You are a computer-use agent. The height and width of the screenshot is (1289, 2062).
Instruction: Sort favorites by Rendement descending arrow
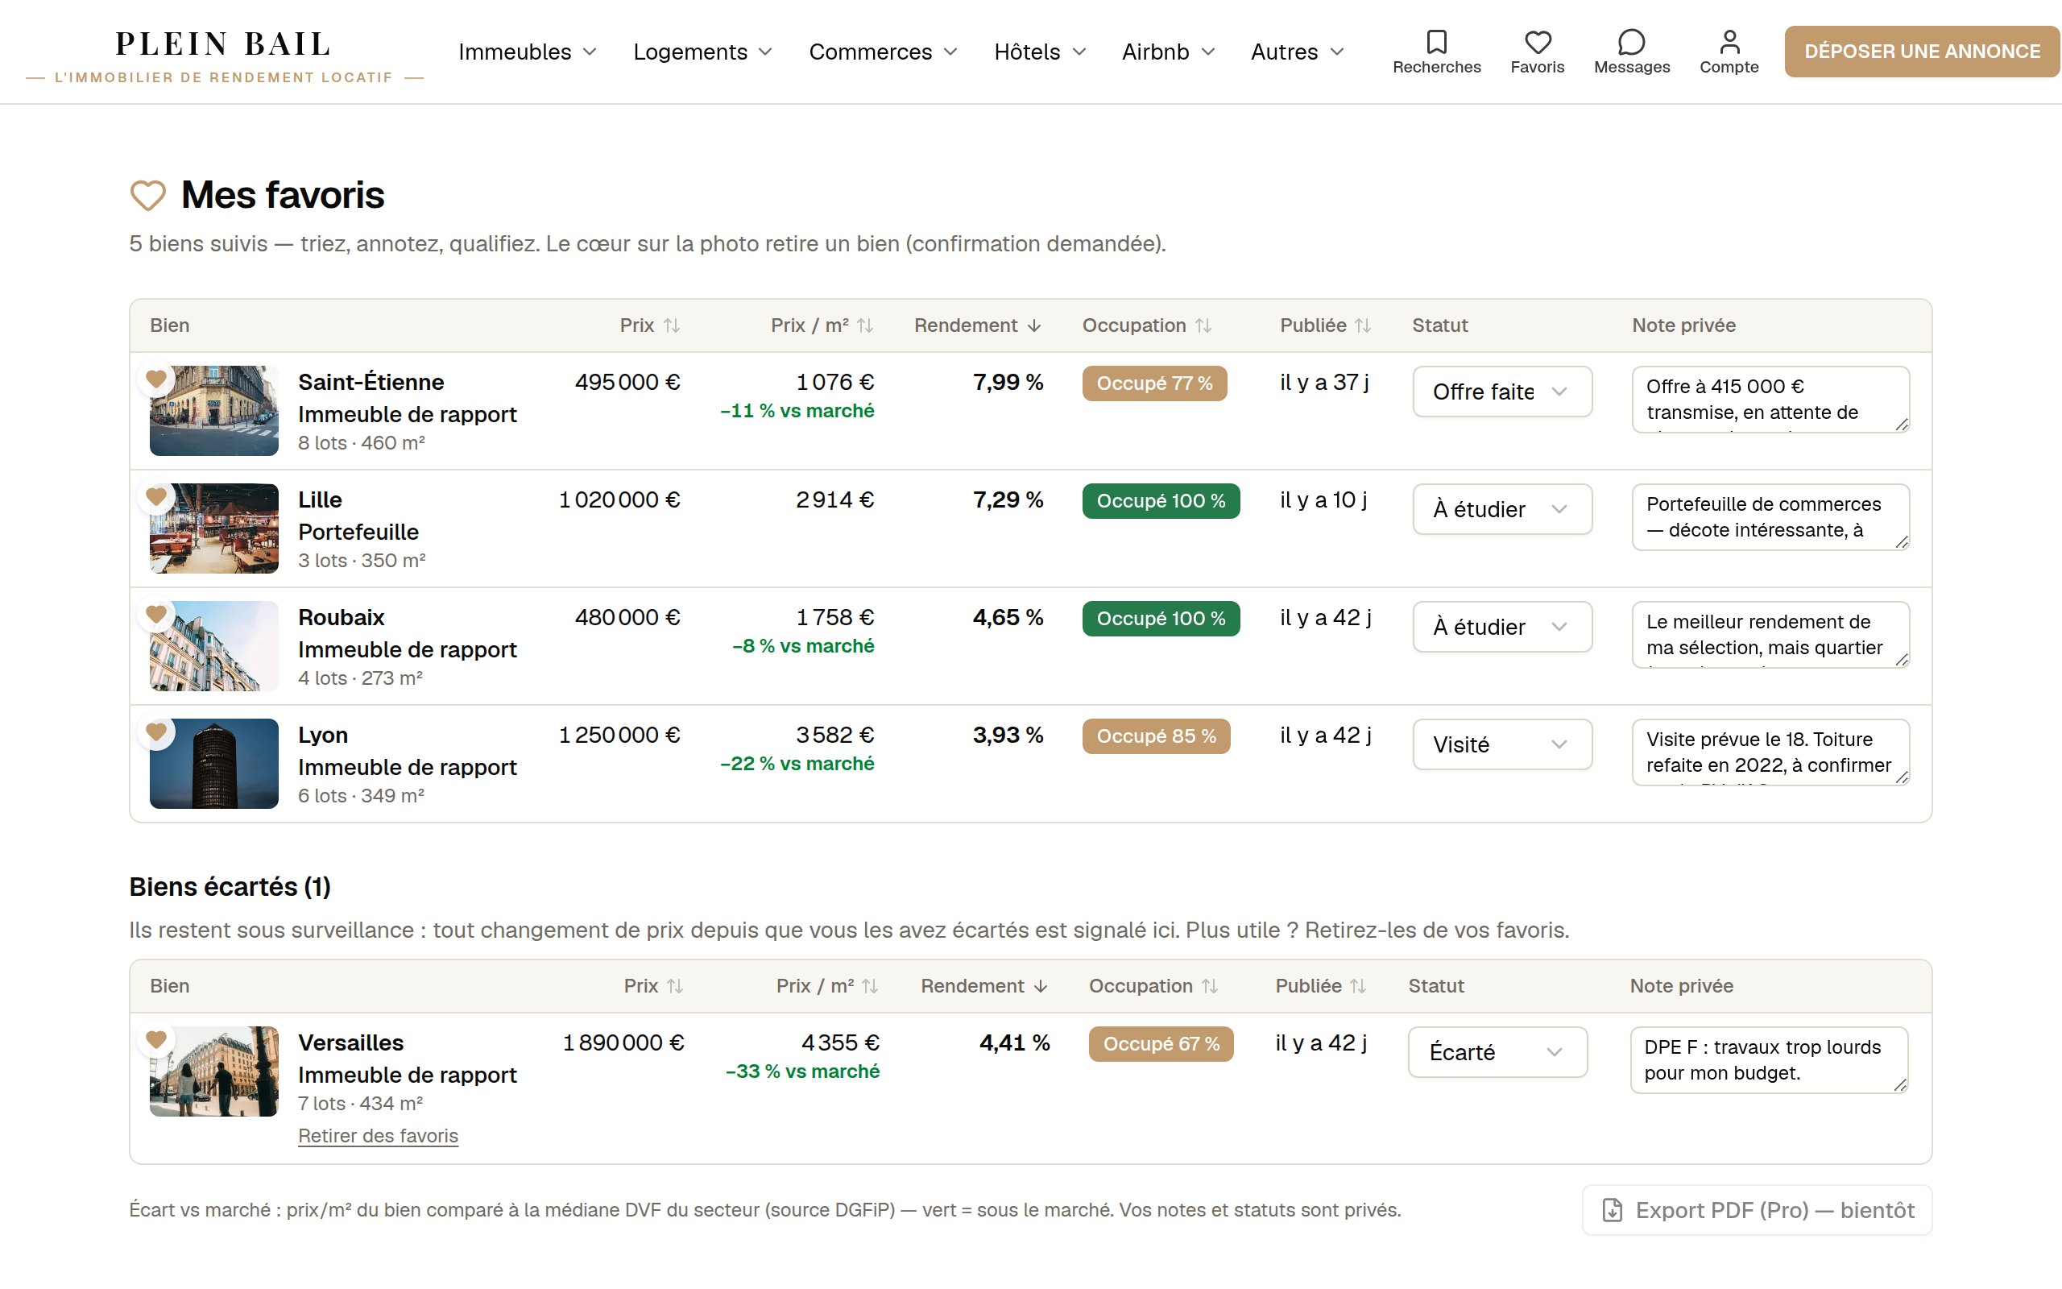click(977, 325)
